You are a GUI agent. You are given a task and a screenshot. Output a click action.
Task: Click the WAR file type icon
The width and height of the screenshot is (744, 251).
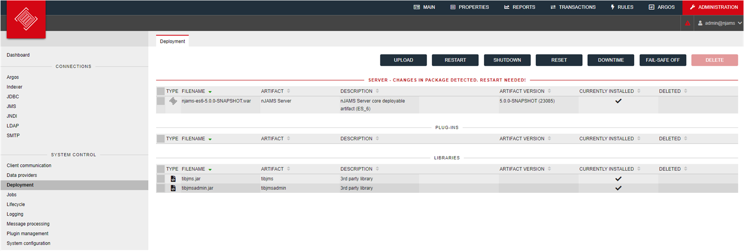tap(173, 101)
